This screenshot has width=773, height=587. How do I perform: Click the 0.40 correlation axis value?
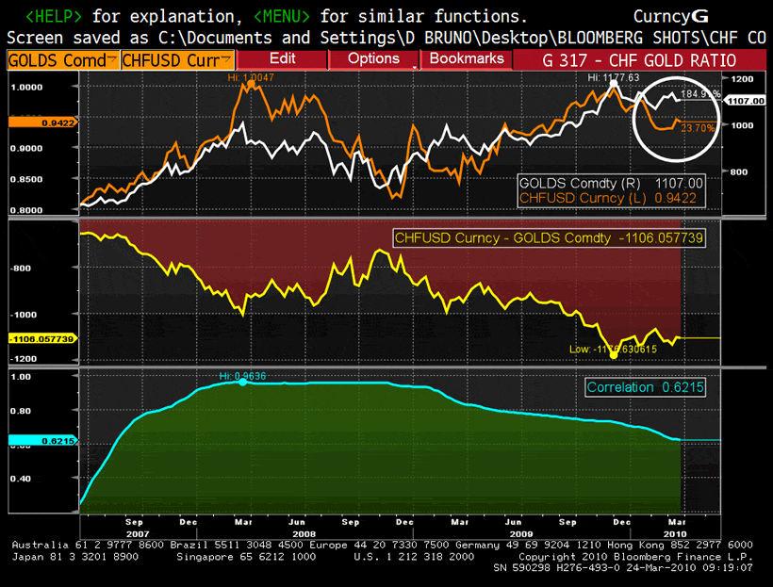tap(21, 479)
